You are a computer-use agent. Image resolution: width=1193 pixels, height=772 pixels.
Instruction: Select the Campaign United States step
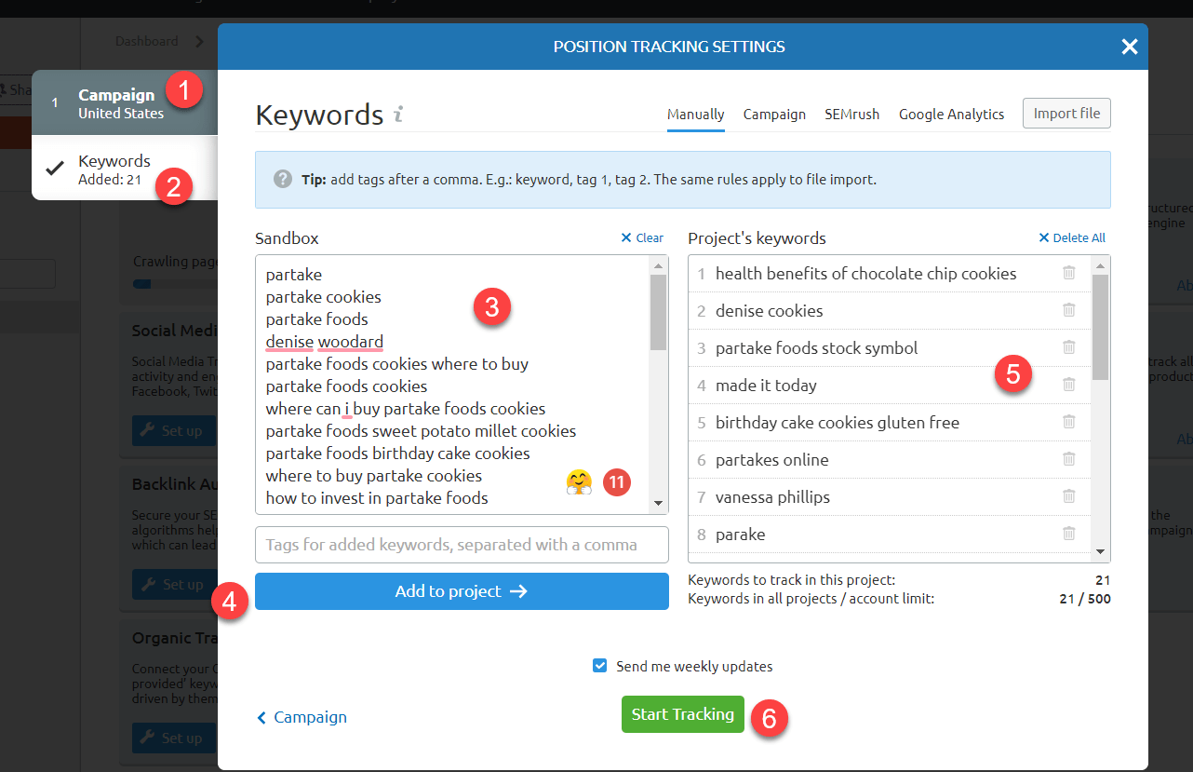pos(125,103)
